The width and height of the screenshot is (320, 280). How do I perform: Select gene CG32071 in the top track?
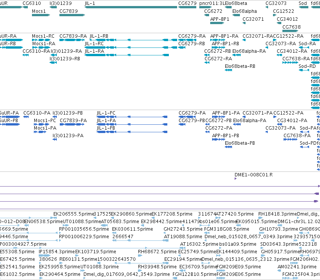[x=244, y=23]
